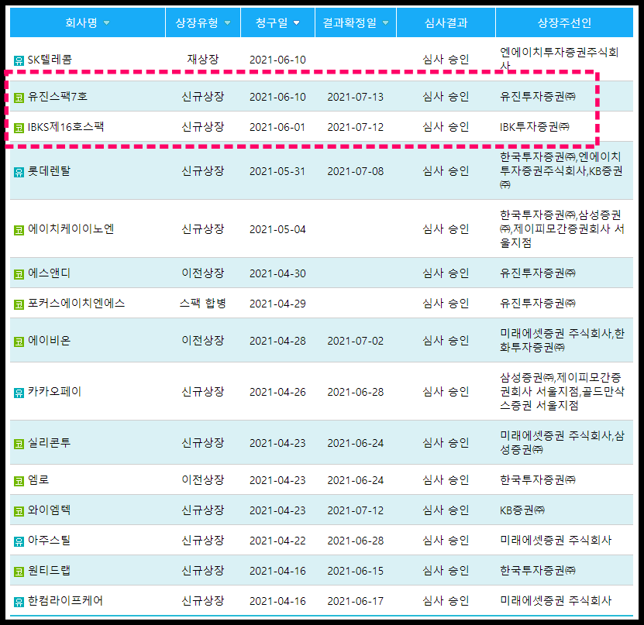This screenshot has width=644, height=625.
Task: Select KB증권㈜ underwriter in 와이엠텍 row
Action: [x=522, y=510]
